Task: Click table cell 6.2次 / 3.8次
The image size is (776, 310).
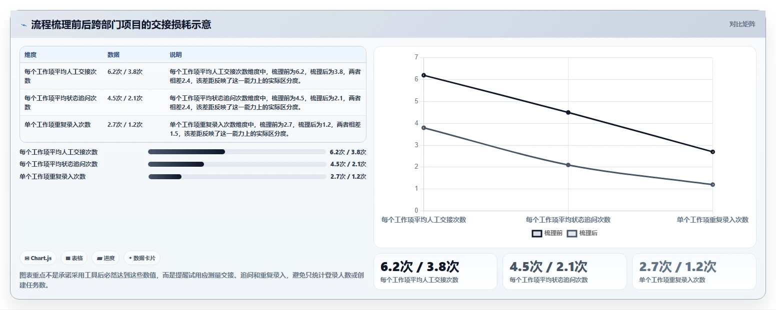Action: (x=125, y=72)
